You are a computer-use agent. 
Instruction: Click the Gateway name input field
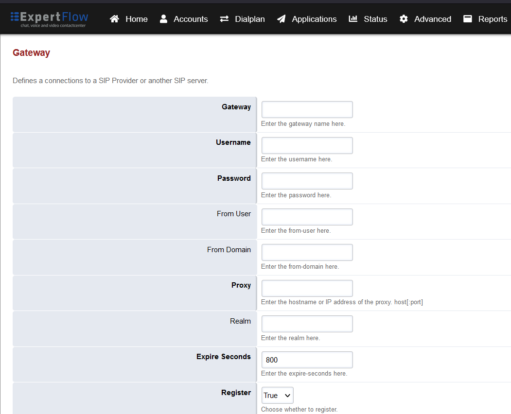307,110
